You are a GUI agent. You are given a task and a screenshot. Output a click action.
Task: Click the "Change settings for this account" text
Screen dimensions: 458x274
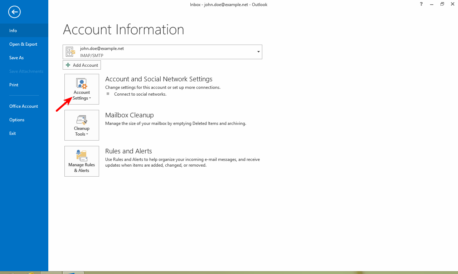click(x=163, y=87)
